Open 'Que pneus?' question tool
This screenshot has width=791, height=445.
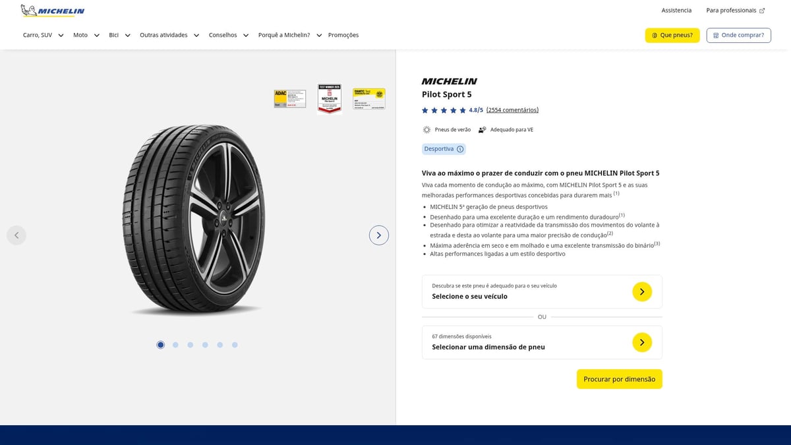coord(672,35)
